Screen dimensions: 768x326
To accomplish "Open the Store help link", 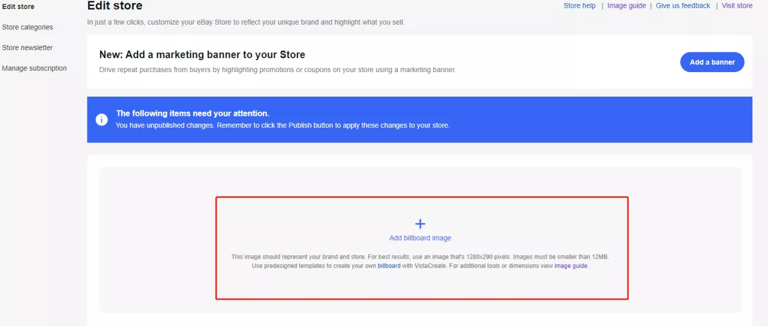I will coord(580,6).
